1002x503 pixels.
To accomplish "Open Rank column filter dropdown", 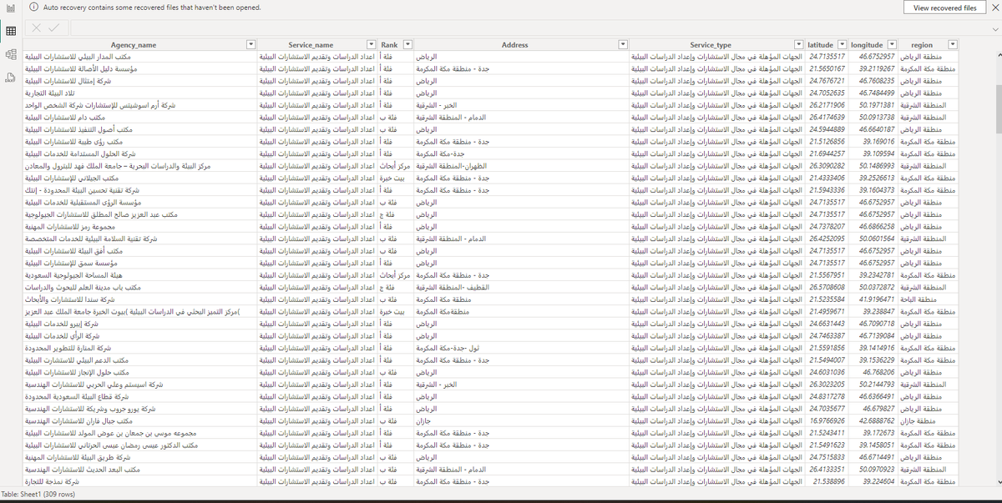I will [x=407, y=44].
